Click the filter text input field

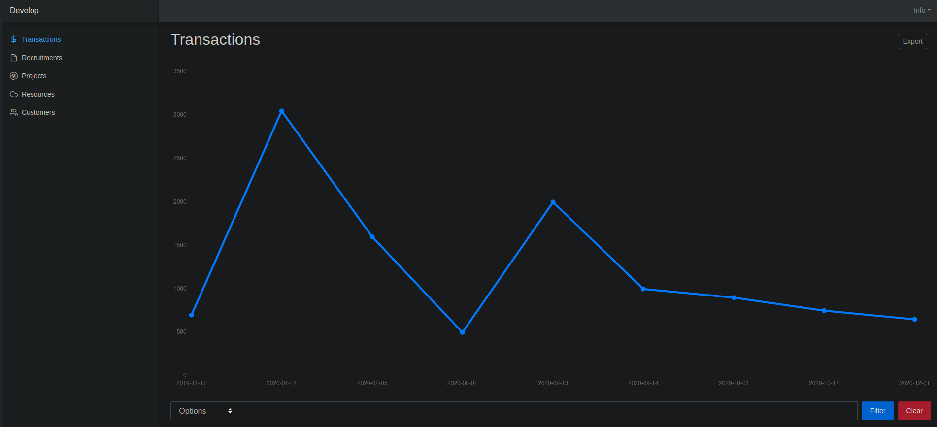click(547, 411)
